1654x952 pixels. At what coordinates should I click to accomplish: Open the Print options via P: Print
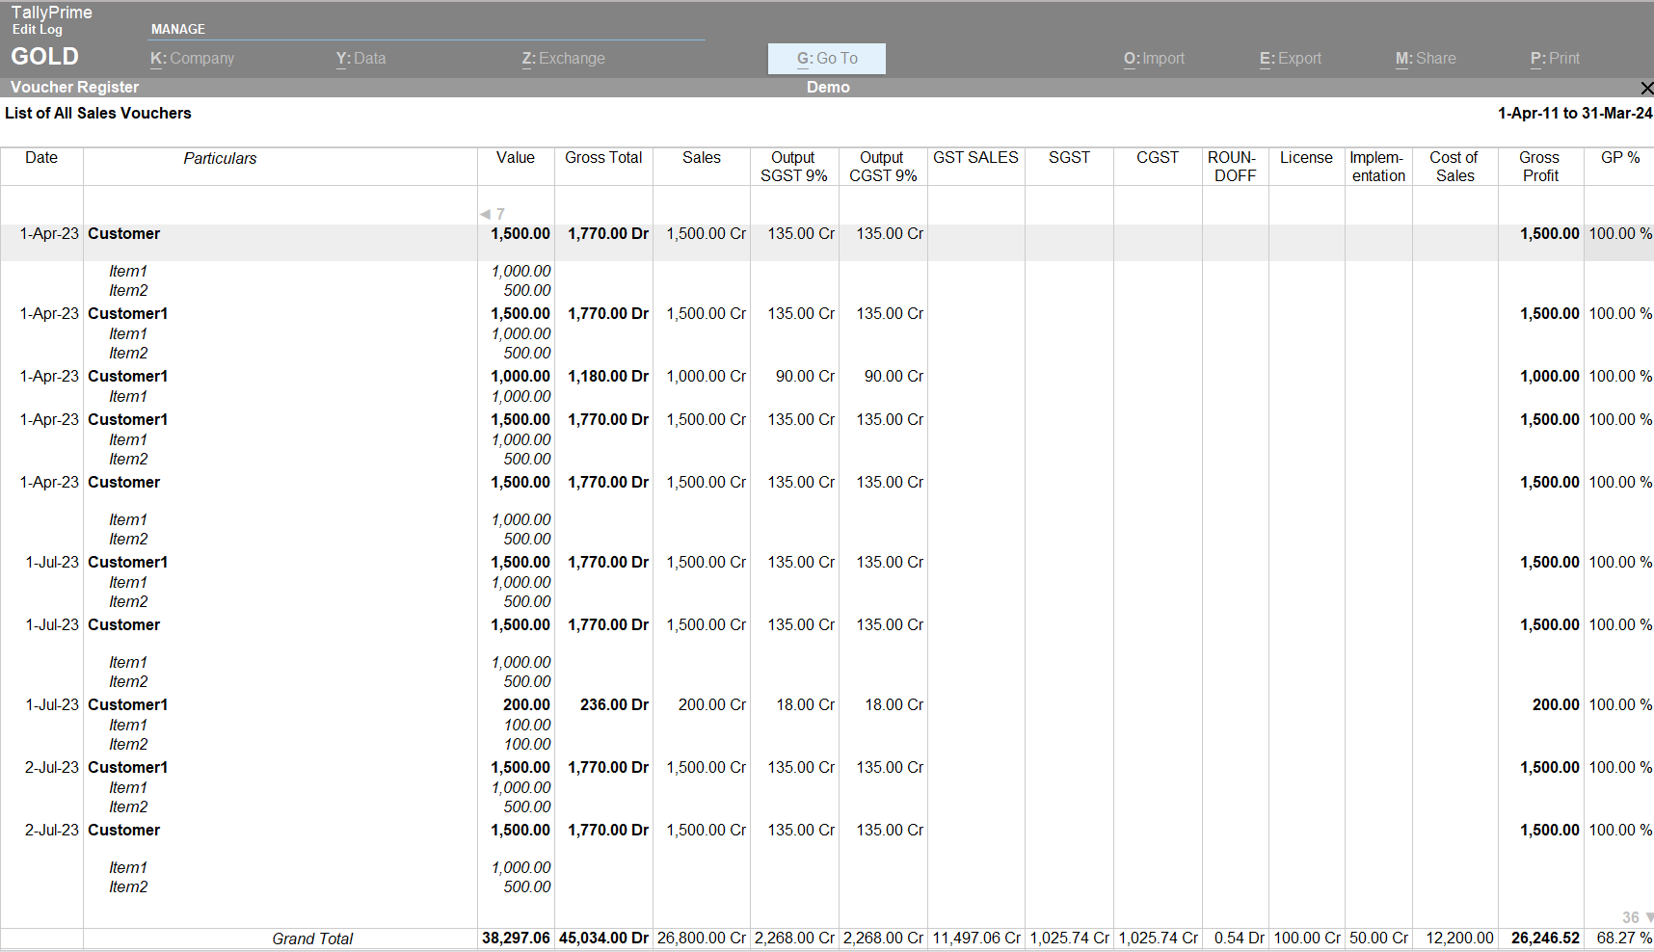[1554, 58]
